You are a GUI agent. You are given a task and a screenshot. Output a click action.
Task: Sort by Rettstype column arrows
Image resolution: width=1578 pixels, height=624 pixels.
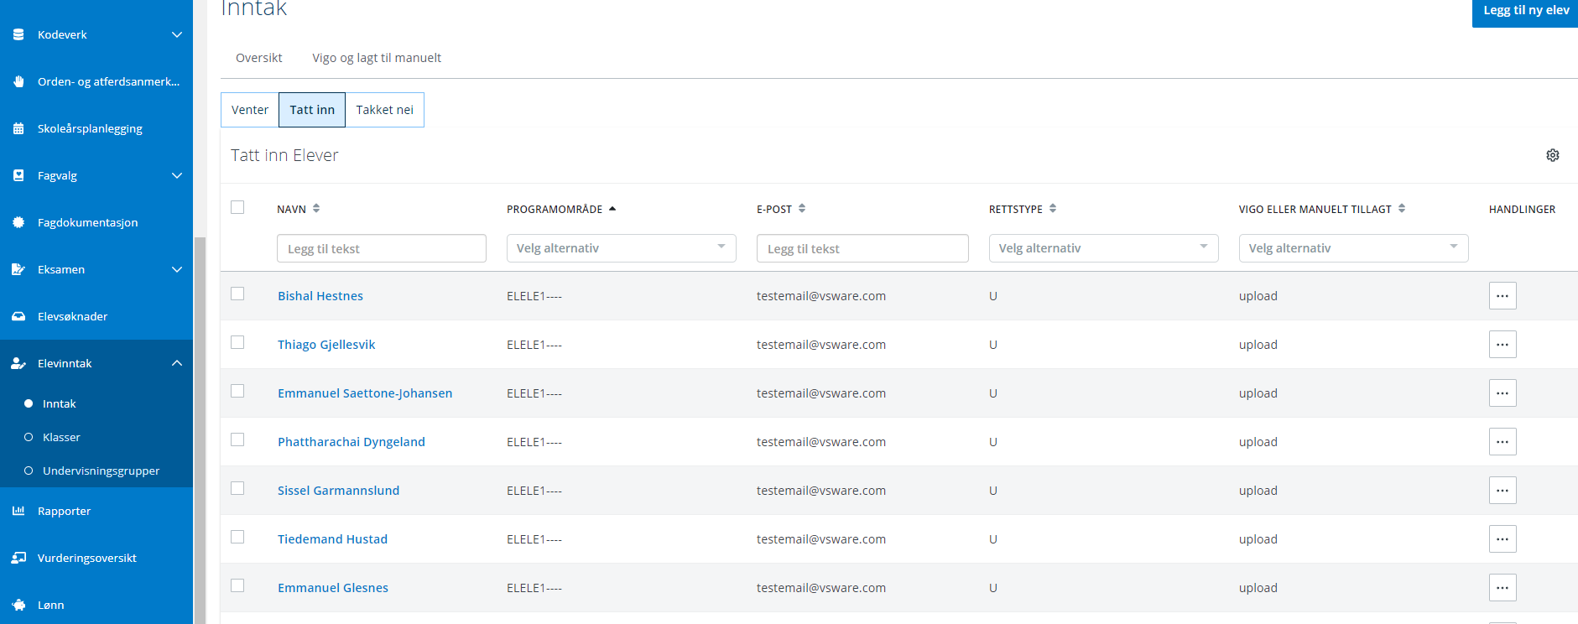tap(1053, 209)
